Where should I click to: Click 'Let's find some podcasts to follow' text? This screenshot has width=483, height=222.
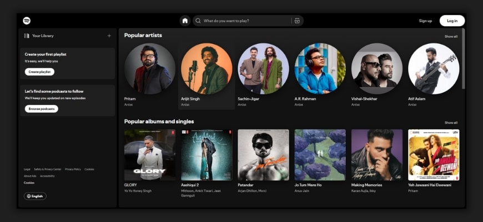[x=54, y=91]
